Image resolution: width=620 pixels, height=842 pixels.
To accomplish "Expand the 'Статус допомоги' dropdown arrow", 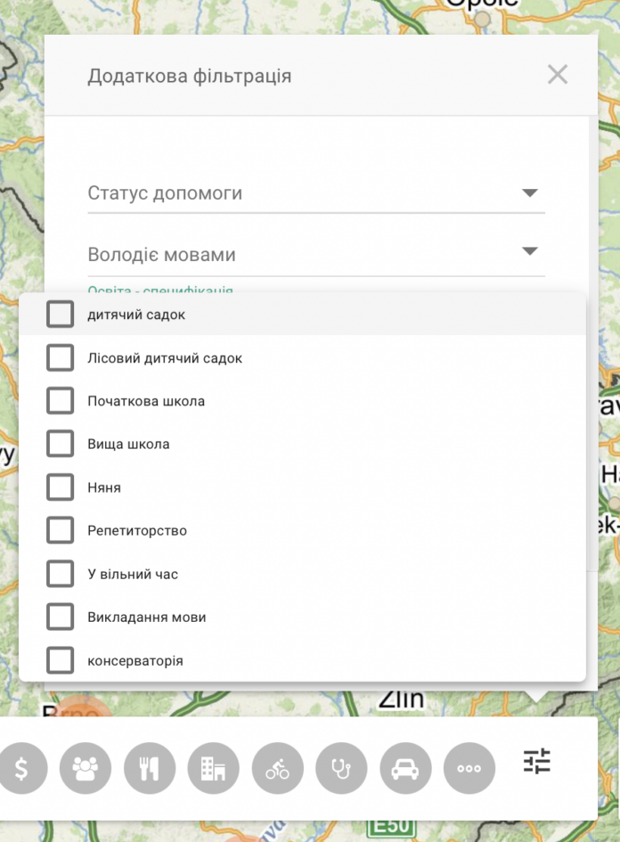I will pyautogui.click(x=530, y=192).
